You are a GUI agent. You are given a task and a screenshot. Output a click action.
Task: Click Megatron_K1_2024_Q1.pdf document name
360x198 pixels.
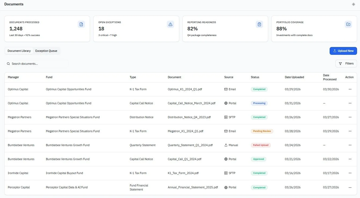click(185, 131)
